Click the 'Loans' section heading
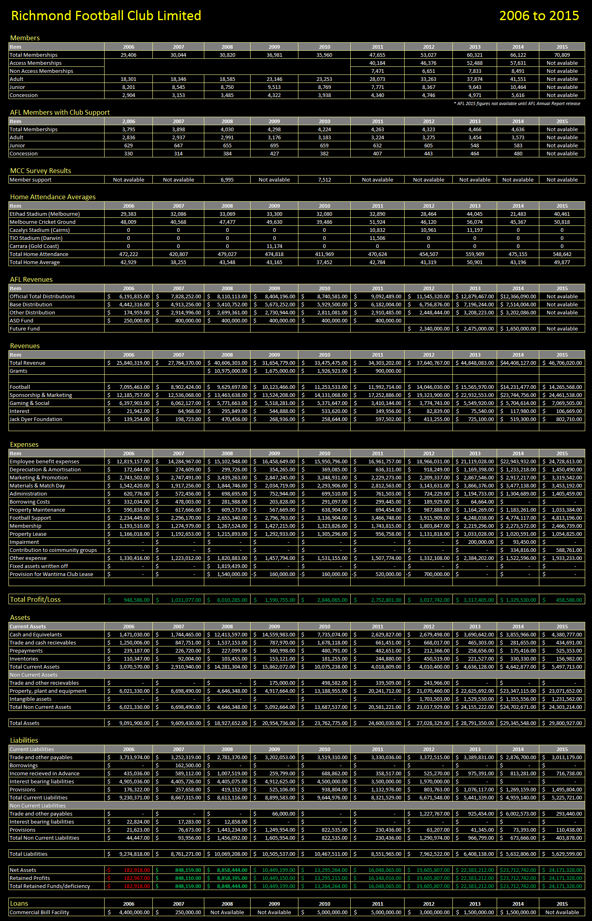This screenshot has width=592, height=921. click(19, 903)
